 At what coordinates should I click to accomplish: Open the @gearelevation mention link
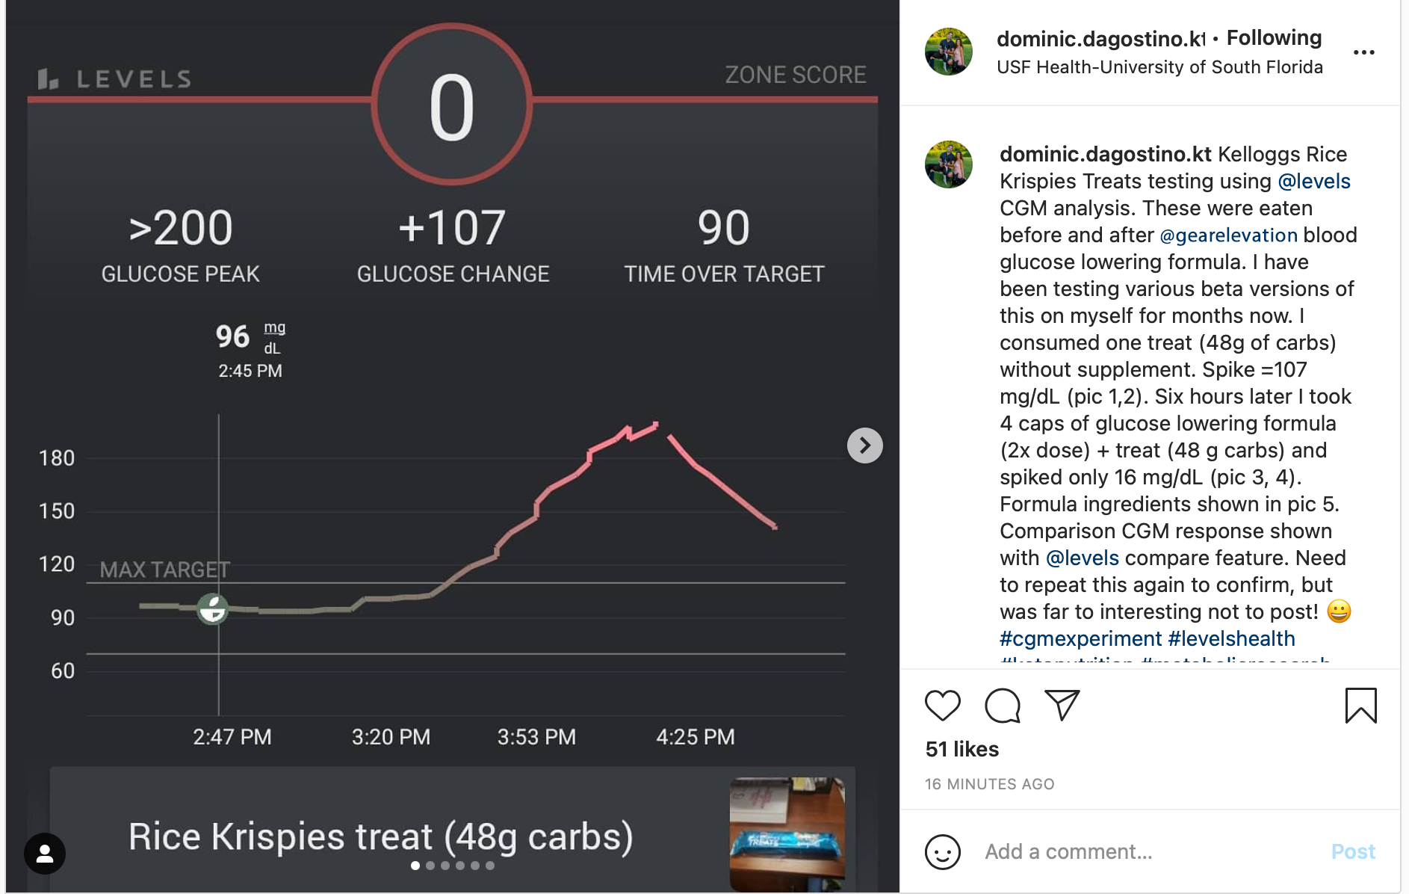click(1228, 235)
